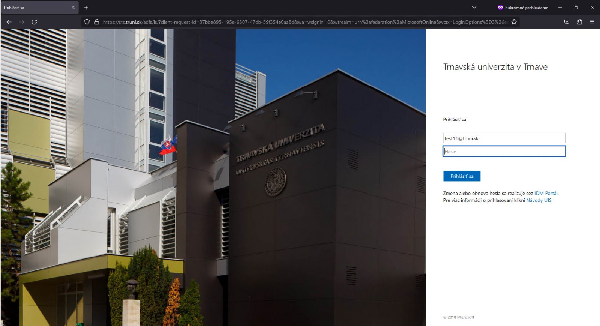
Task: Click the forward navigation arrow
Action: (22, 22)
